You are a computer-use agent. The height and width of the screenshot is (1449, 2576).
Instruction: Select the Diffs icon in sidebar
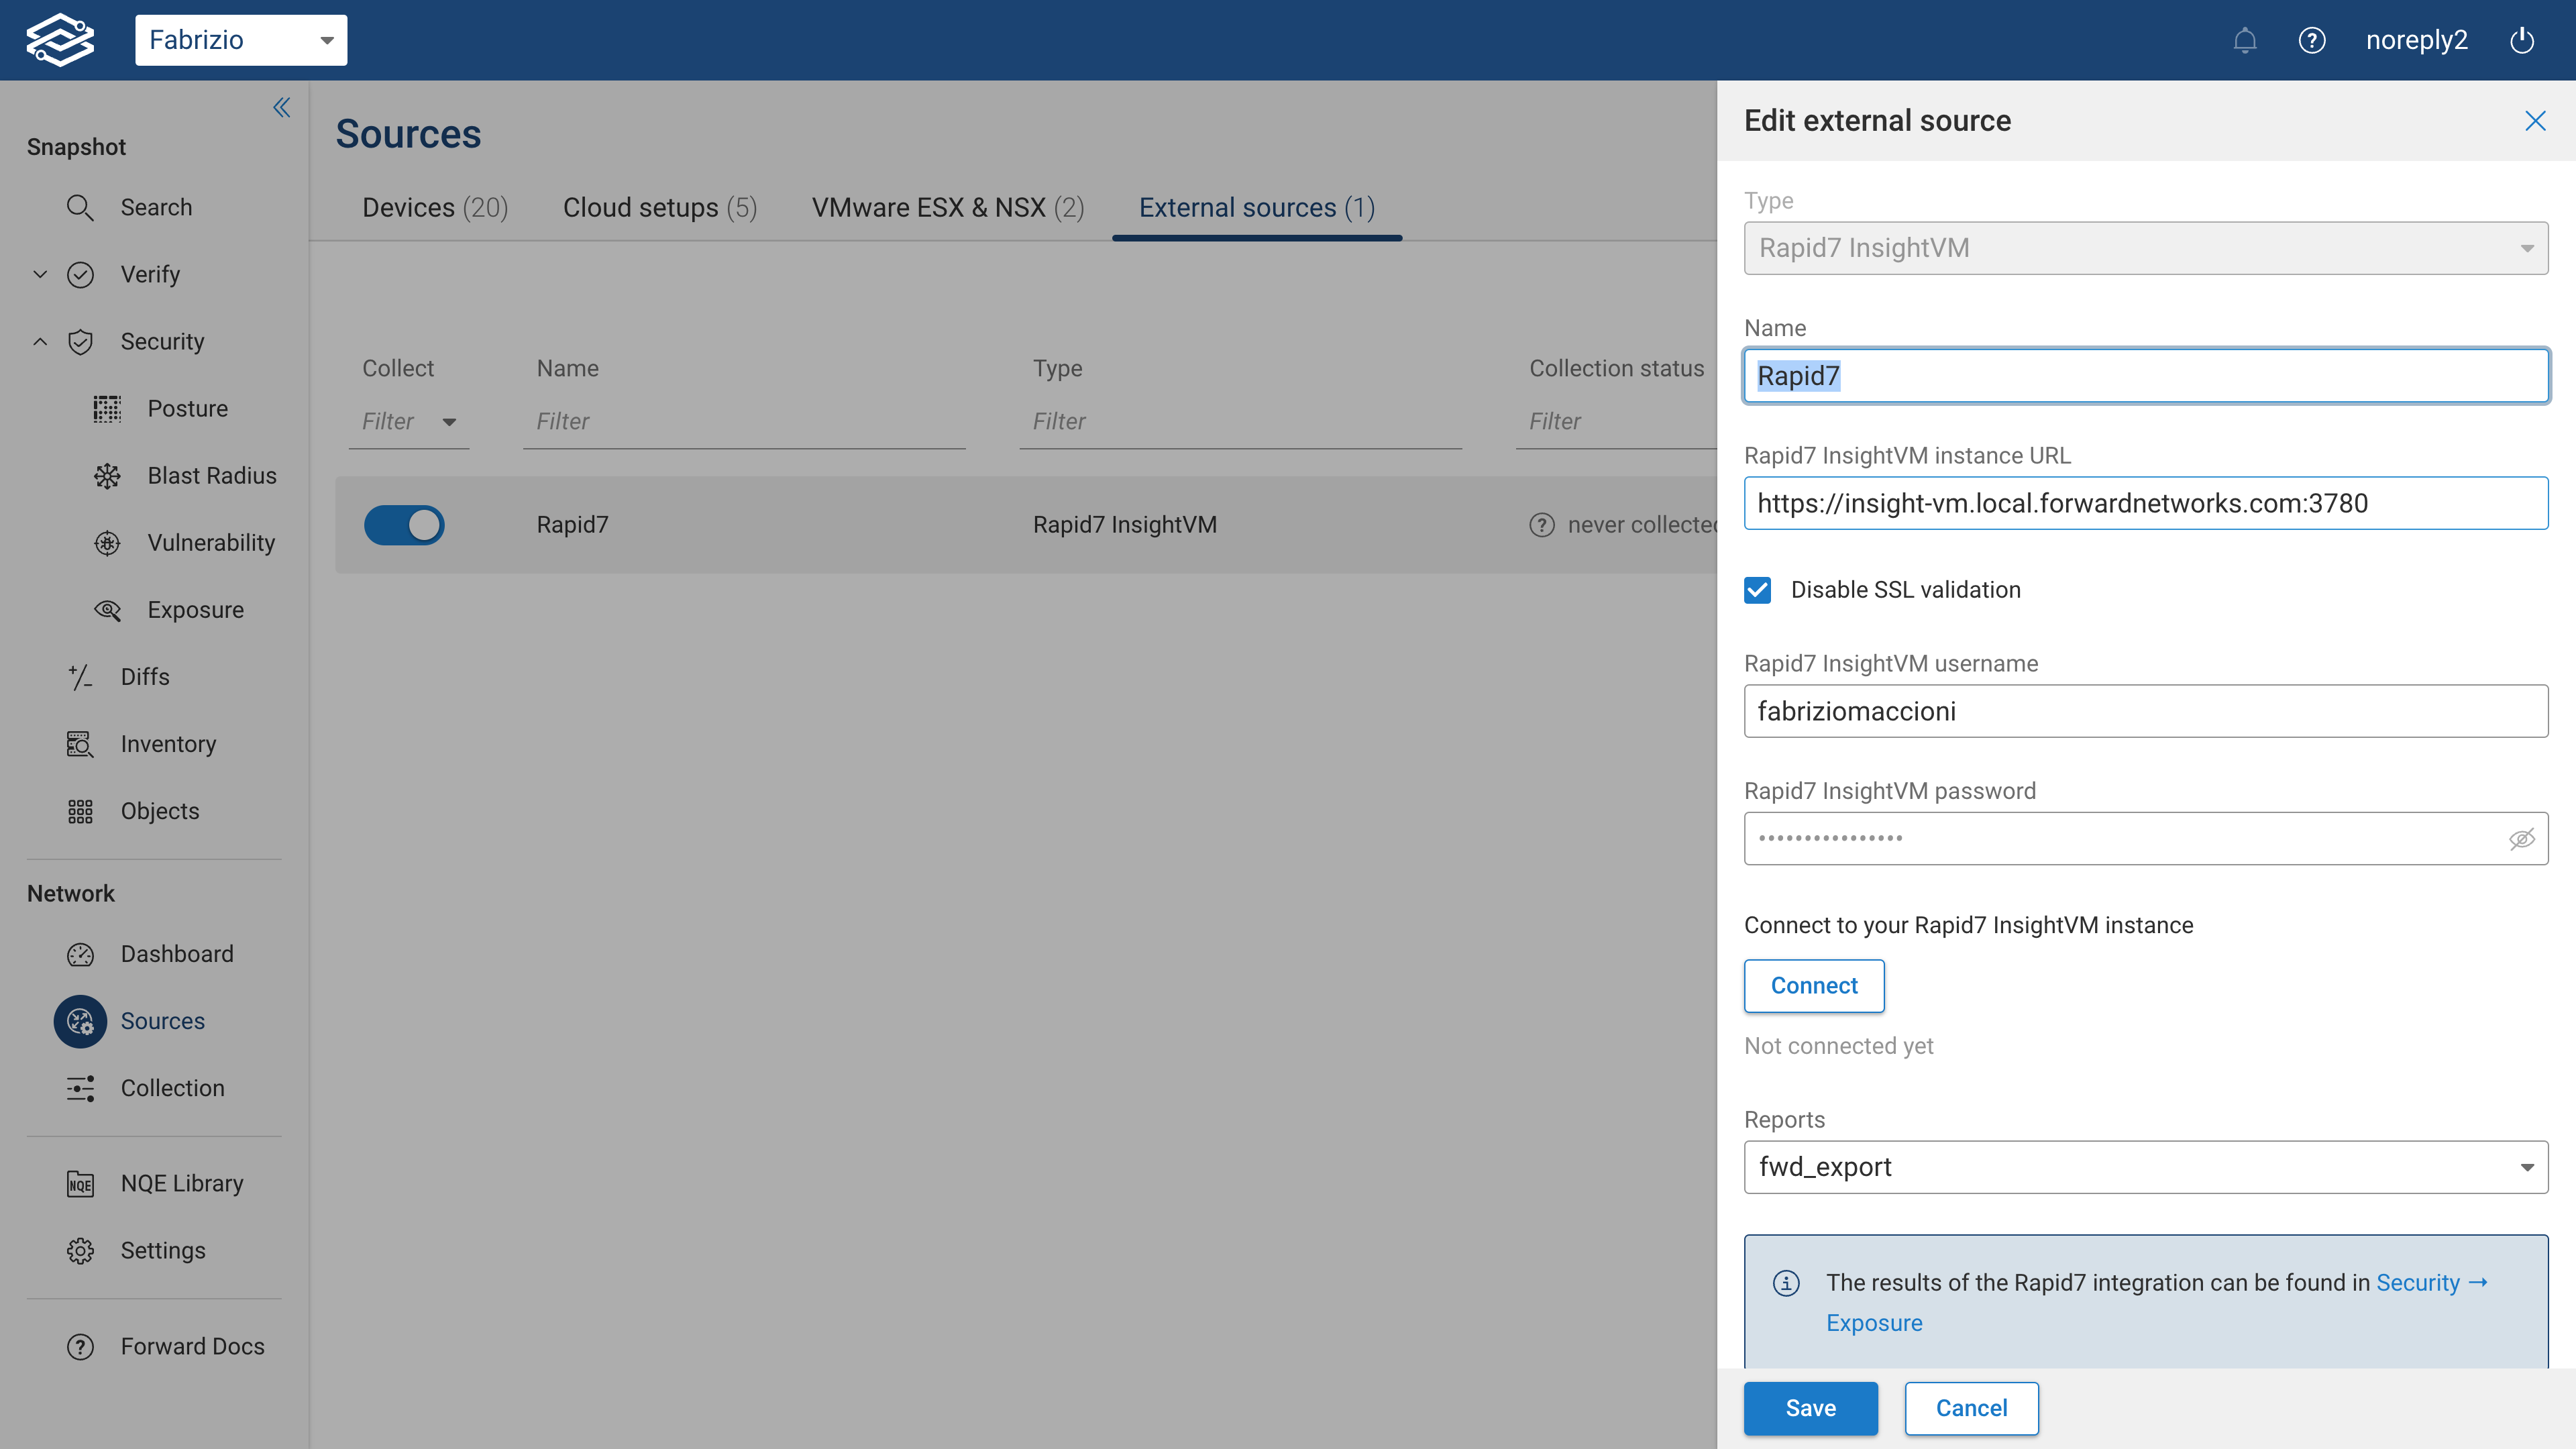(80, 676)
